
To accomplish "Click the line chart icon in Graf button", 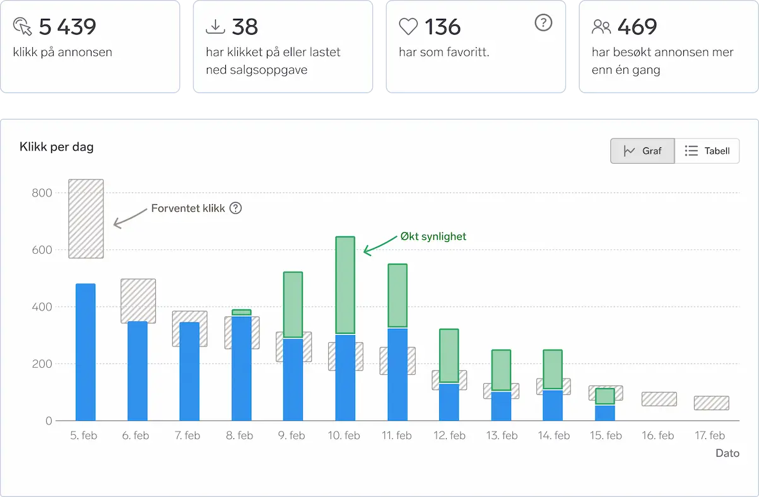I will point(629,151).
